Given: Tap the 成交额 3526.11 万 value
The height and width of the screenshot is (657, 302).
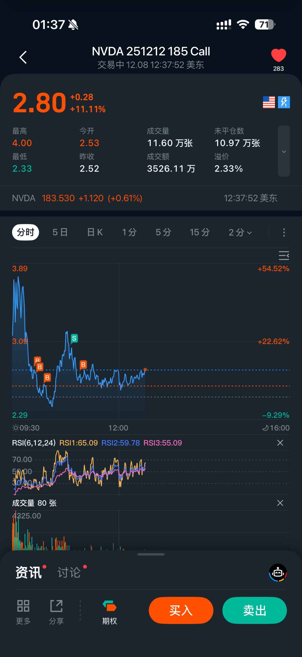Looking at the screenshot, I should point(171,168).
